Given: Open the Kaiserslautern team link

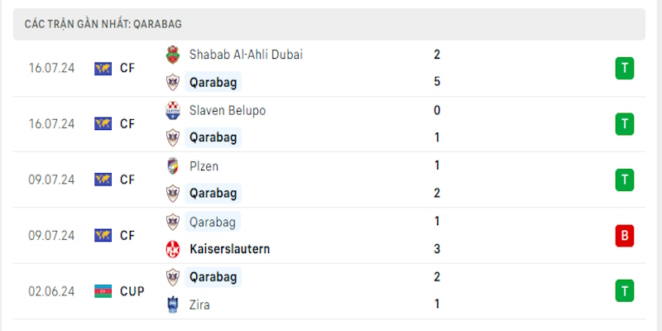Looking at the screenshot, I should coord(228,249).
